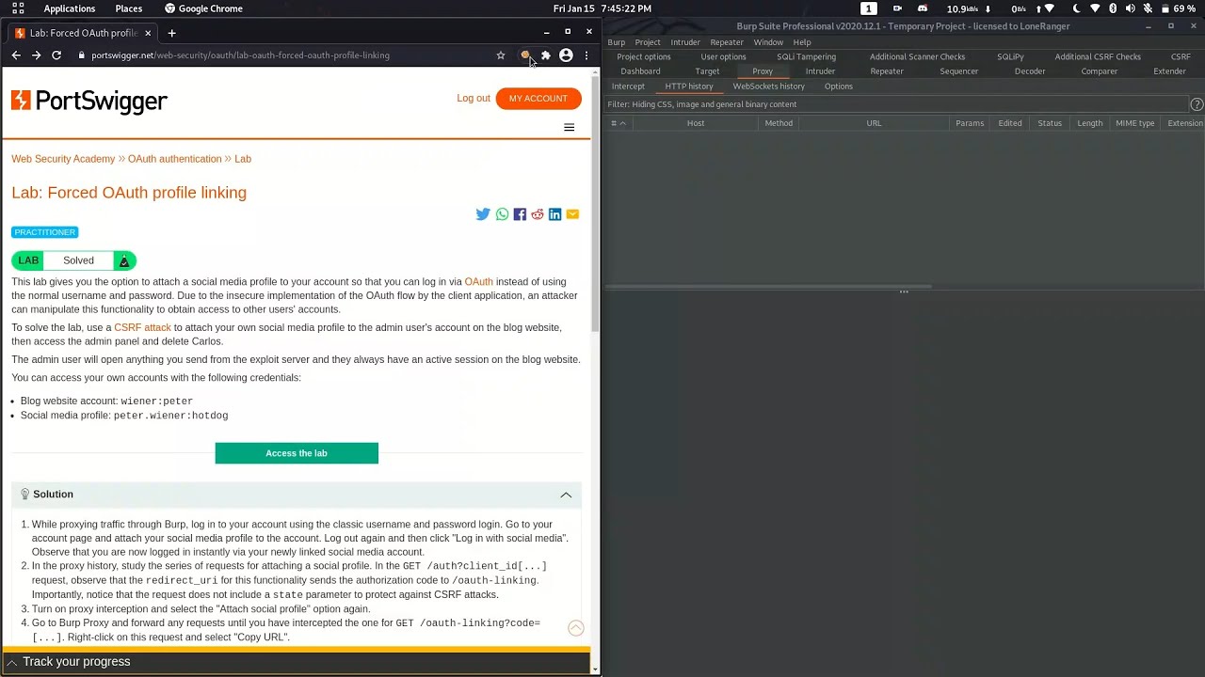Open the Proxy Options sub-tab
The height and width of the screenshot is (677, 1205).
point(839,87)
